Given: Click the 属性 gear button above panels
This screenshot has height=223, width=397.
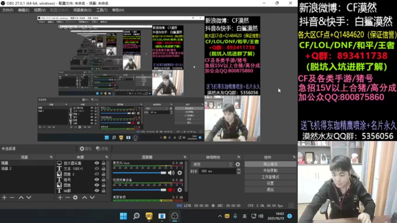Looking at the screenshot, I should [85, 149].
